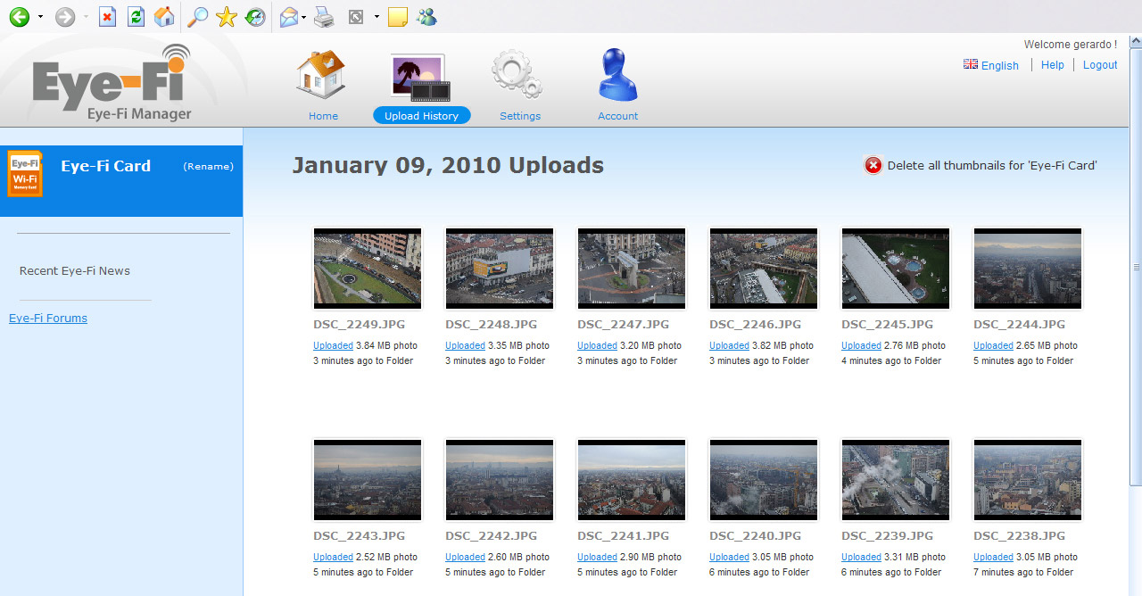This screenshot has height=596, width=1142.
Task: Open the Home tab label
Action: (x=323, y=116)
